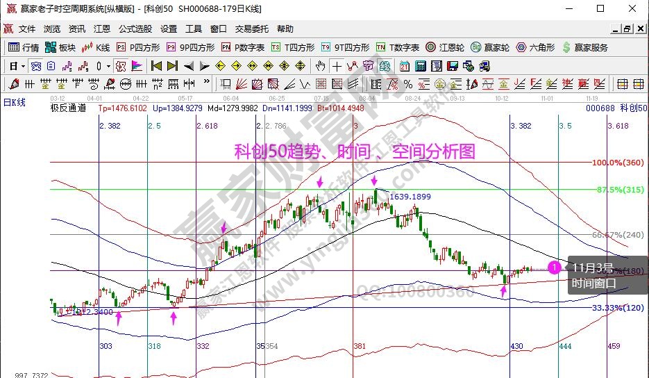Image resolution: width=649 pixels, height=378 pixels.
Task: Expand the 日 period dropdown arrow
Action: click(x=23, y=66)
